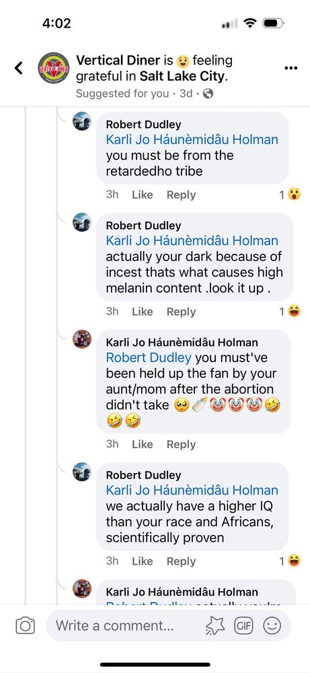Screen dimensions: 310x673
Task: Like Karli Jo's abortion joke comment
Action: coord(143,444)
